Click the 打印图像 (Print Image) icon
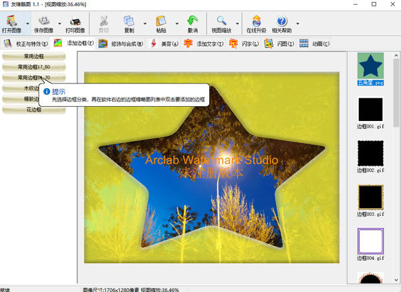This screenshot has height=292, width=401. click(75, 22)
